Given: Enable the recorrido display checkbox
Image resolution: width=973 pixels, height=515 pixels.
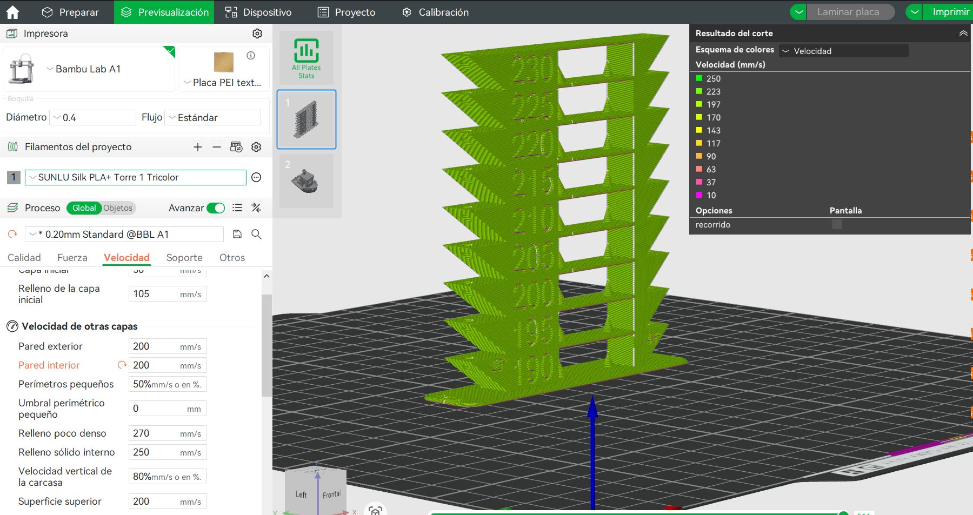Looking at the screenshot, I should pos(837,224).
